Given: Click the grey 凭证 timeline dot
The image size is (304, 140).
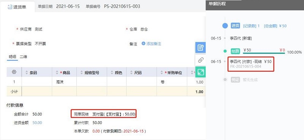Looking at the screenshot, I should pos(225,80).
